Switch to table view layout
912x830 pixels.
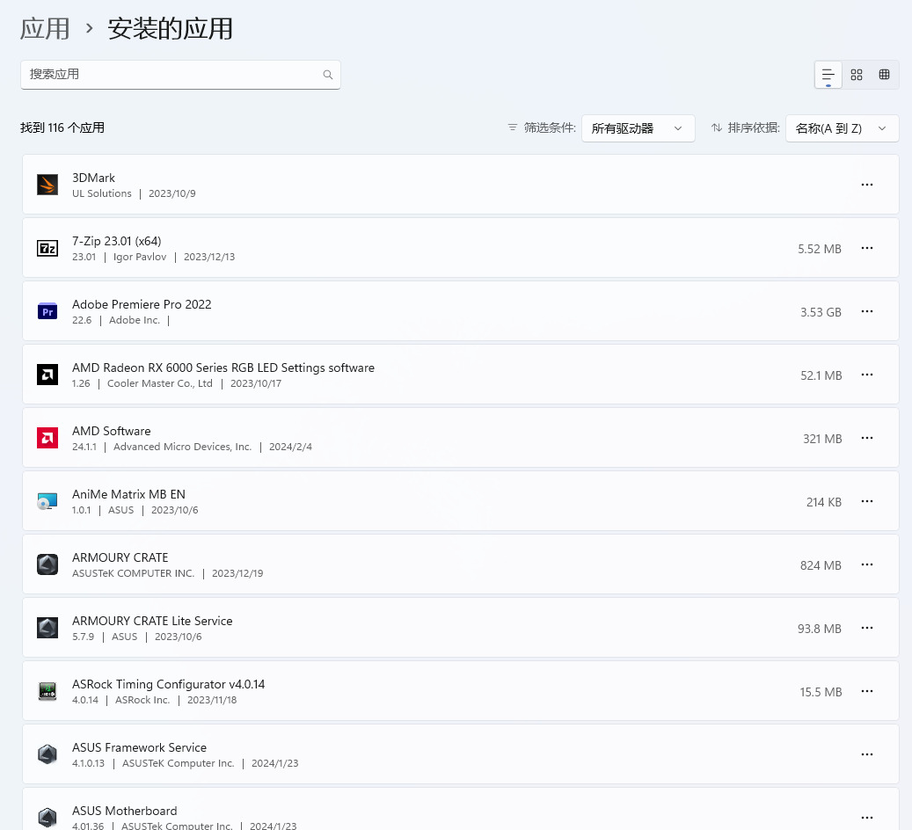tap(884, 75)
